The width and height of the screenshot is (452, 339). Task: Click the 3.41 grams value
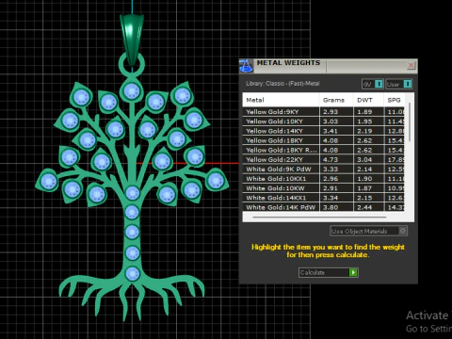point(331,131)
